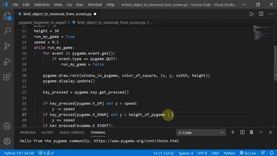Close the terminal panel
Image resolution: width=277 pixels, height=156 pixels.
click(270, 132)
